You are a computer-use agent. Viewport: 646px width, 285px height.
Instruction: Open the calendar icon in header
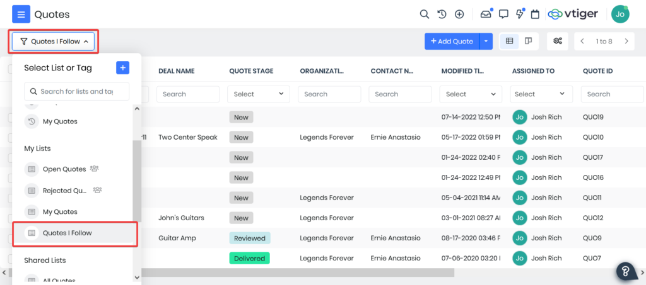535,14
